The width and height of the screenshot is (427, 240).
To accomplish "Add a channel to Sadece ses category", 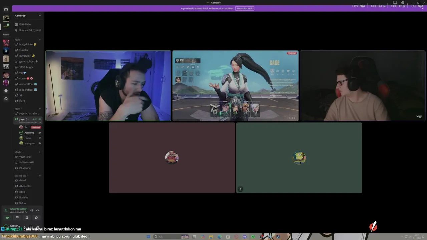I will (40, 176).
